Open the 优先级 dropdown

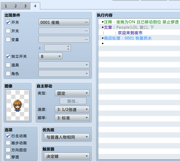click(x=67, y=137)
